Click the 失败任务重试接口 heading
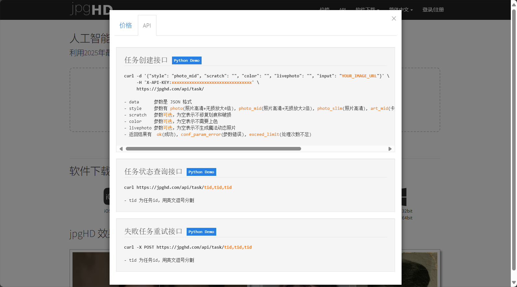517x287 pixels. (x=153, y=231)
